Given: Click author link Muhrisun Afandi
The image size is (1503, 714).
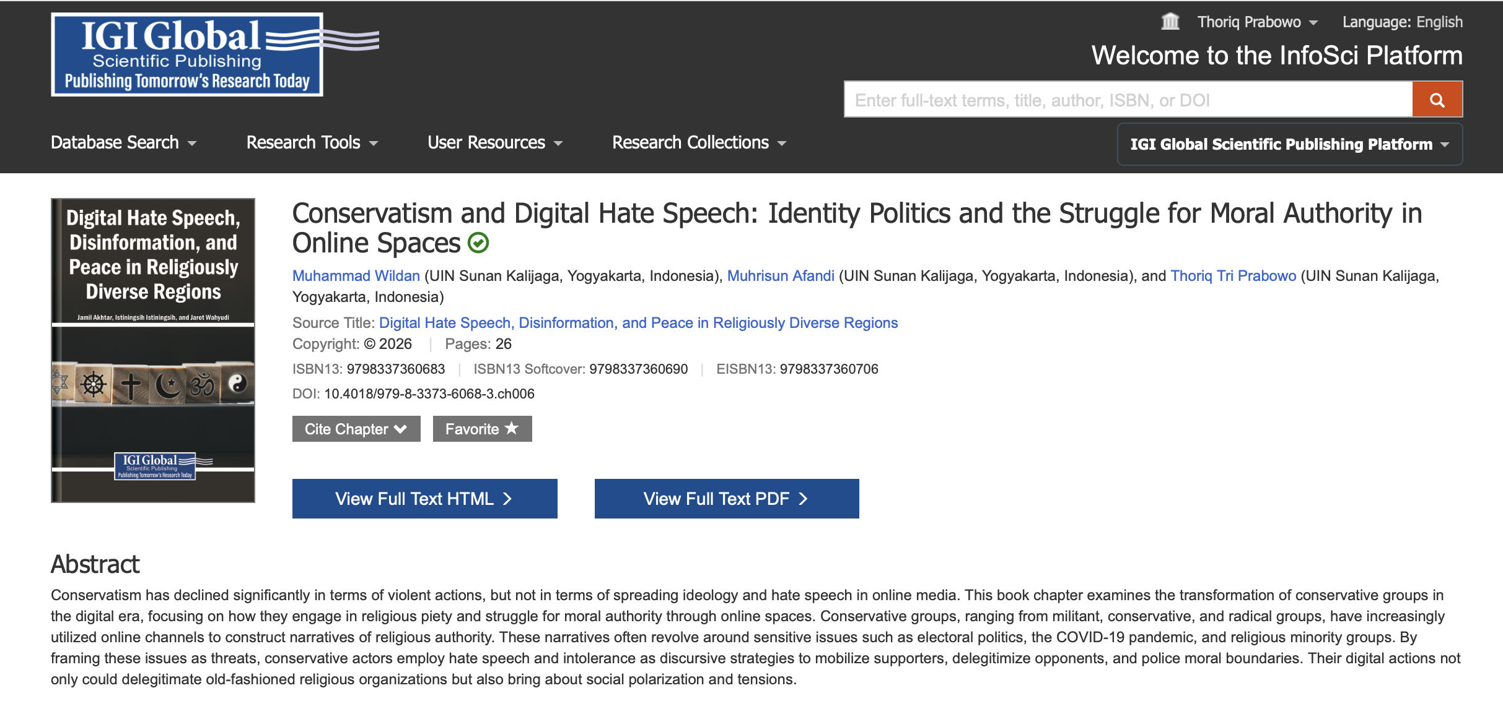Looking at the screenshot, I should click(x=781, y=276).
